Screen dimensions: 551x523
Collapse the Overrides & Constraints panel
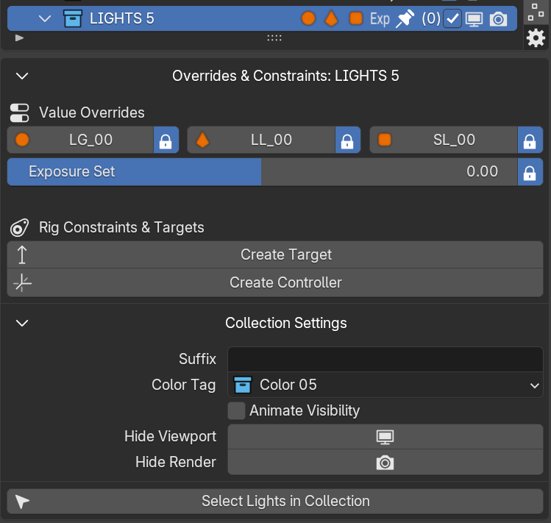[x=22, y=76]
